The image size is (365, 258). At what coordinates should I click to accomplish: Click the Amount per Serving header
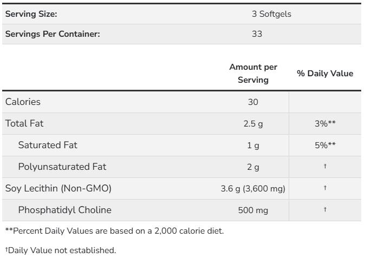coord(253,74)
